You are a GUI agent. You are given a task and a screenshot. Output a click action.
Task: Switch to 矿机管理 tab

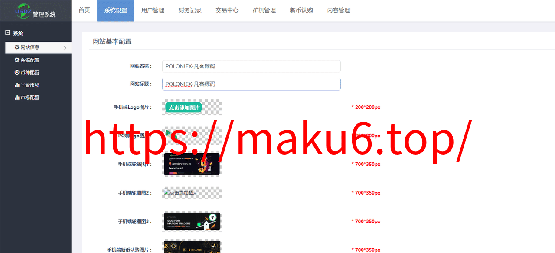pyautogui.click(x=264, y=10)
